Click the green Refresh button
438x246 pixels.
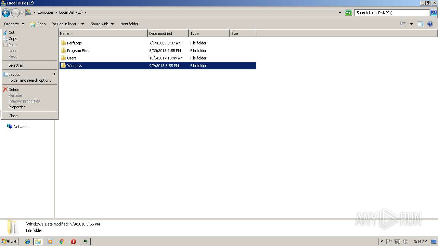coord(348,13)
